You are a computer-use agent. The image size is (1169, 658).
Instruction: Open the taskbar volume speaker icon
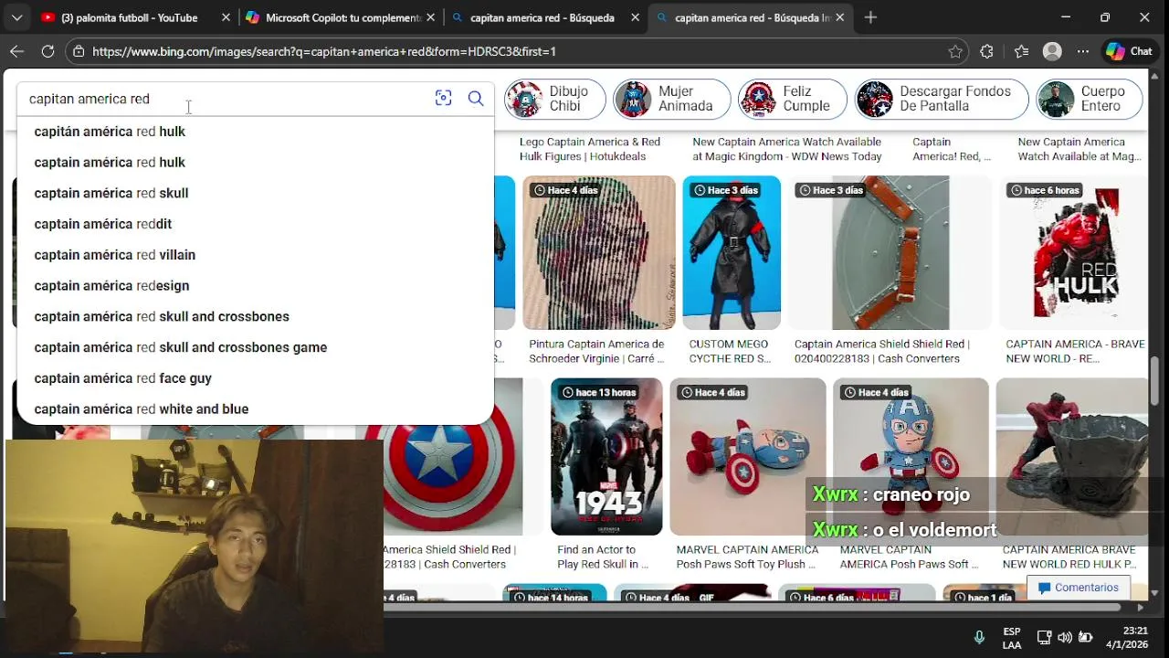[x=1065, y=638]
